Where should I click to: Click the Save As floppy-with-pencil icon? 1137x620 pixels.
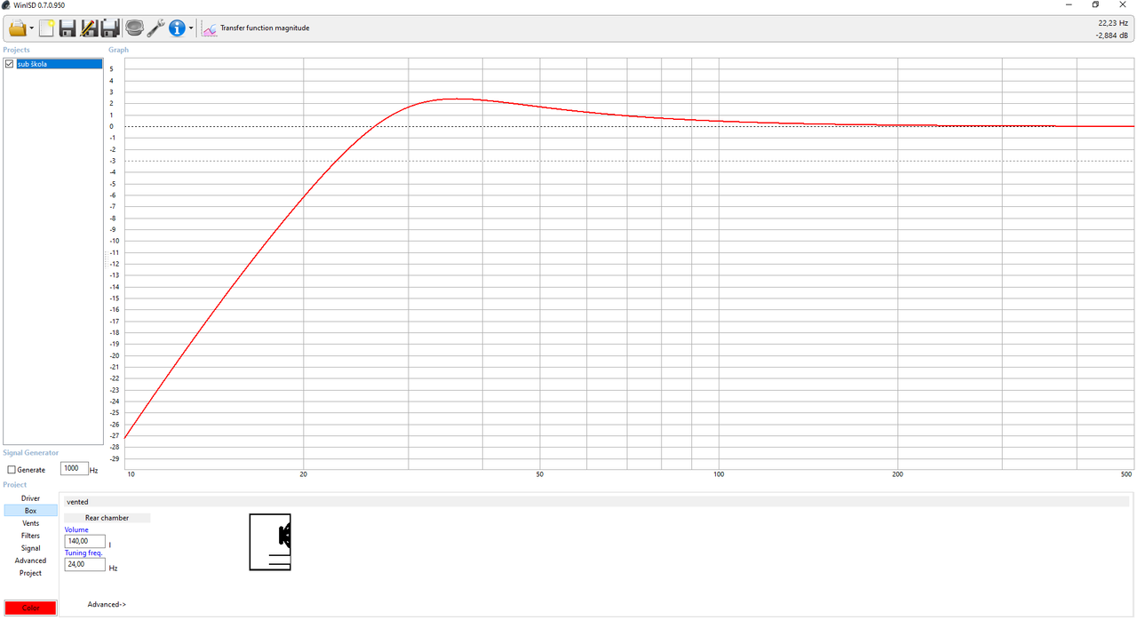89,28
